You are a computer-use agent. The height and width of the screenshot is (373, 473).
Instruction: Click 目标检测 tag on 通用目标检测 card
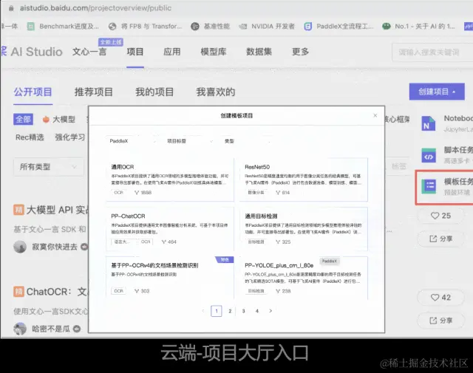pos(256,242)
